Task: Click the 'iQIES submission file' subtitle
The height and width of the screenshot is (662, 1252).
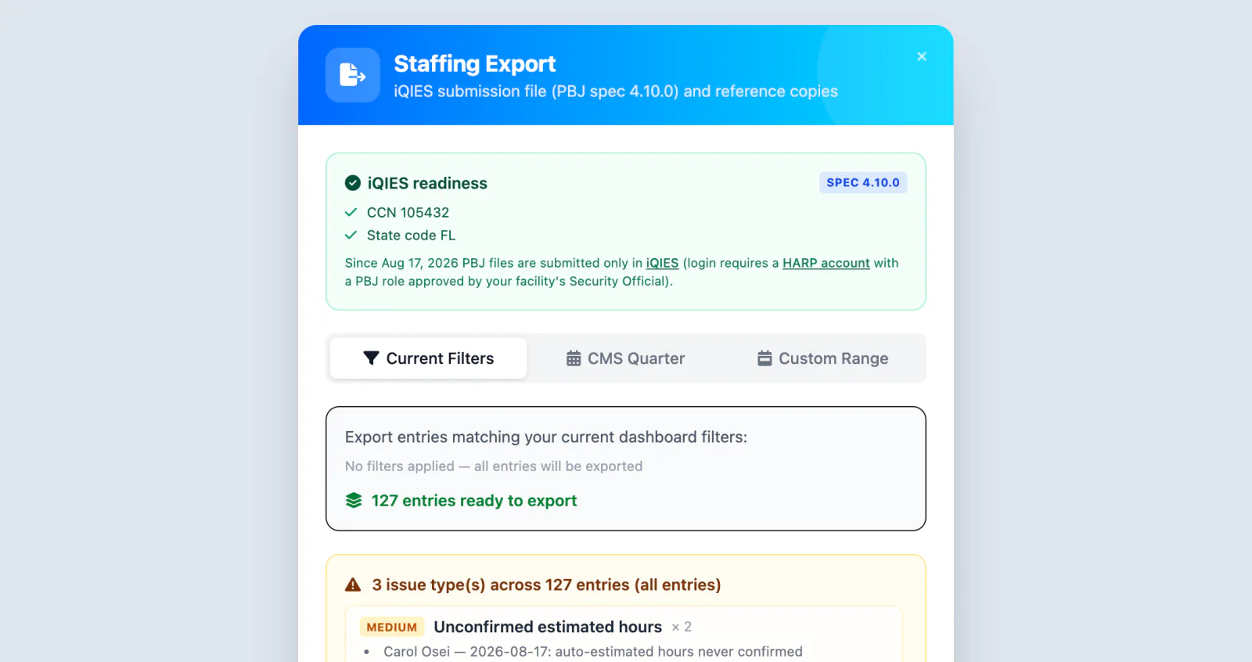Action: pos(616,92)
